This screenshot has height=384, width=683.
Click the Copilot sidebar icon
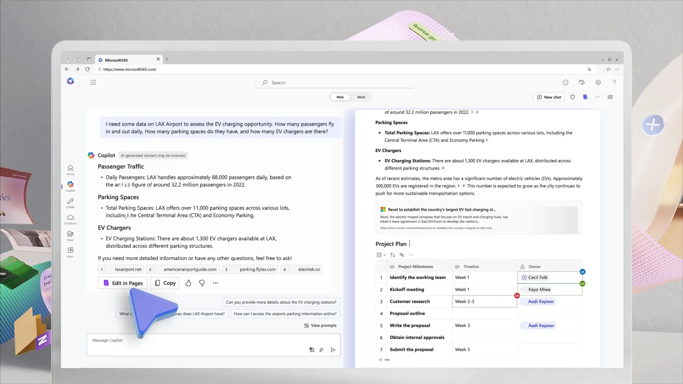(x=70, y=184)
